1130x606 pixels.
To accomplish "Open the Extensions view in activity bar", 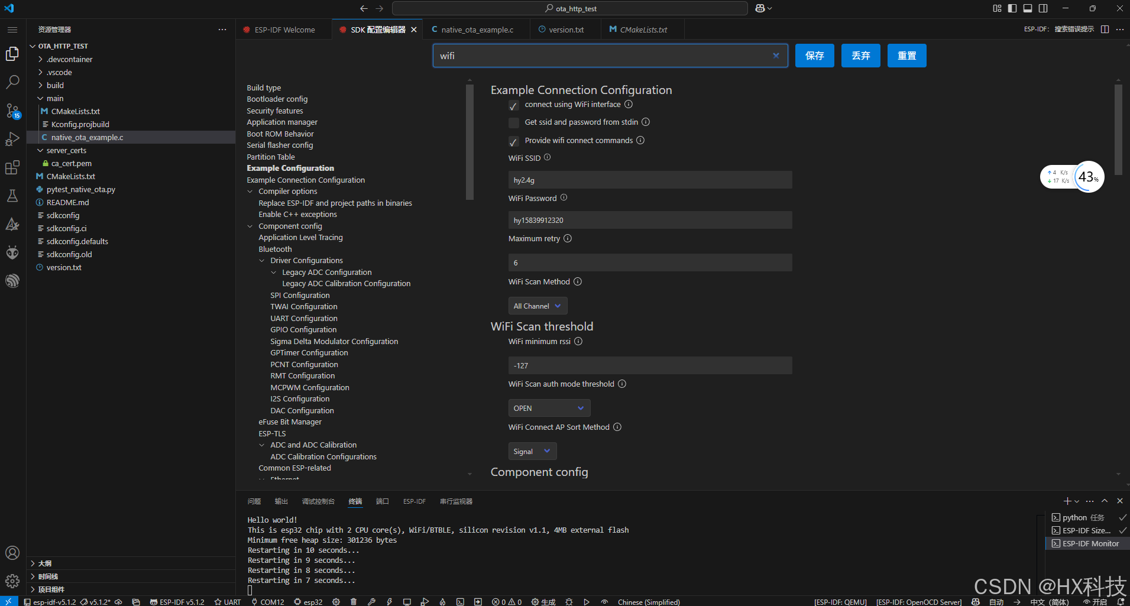I will [12, 167].
